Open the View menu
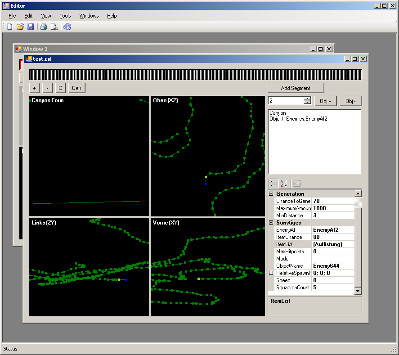This screenshot has height=355, width=399. coord(46,16)
